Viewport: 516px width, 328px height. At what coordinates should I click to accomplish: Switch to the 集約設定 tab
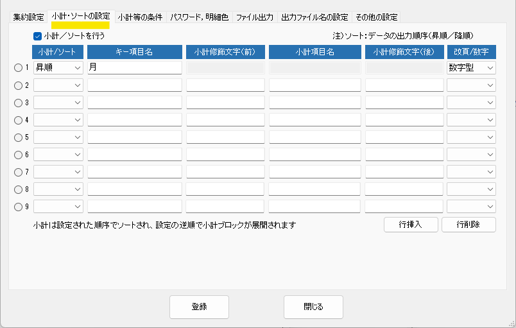(x=29, y=17)
